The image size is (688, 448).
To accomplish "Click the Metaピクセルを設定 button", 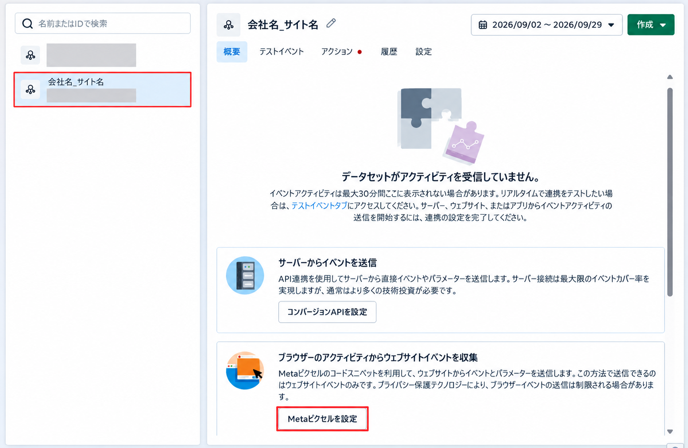I will click(322, 419).
